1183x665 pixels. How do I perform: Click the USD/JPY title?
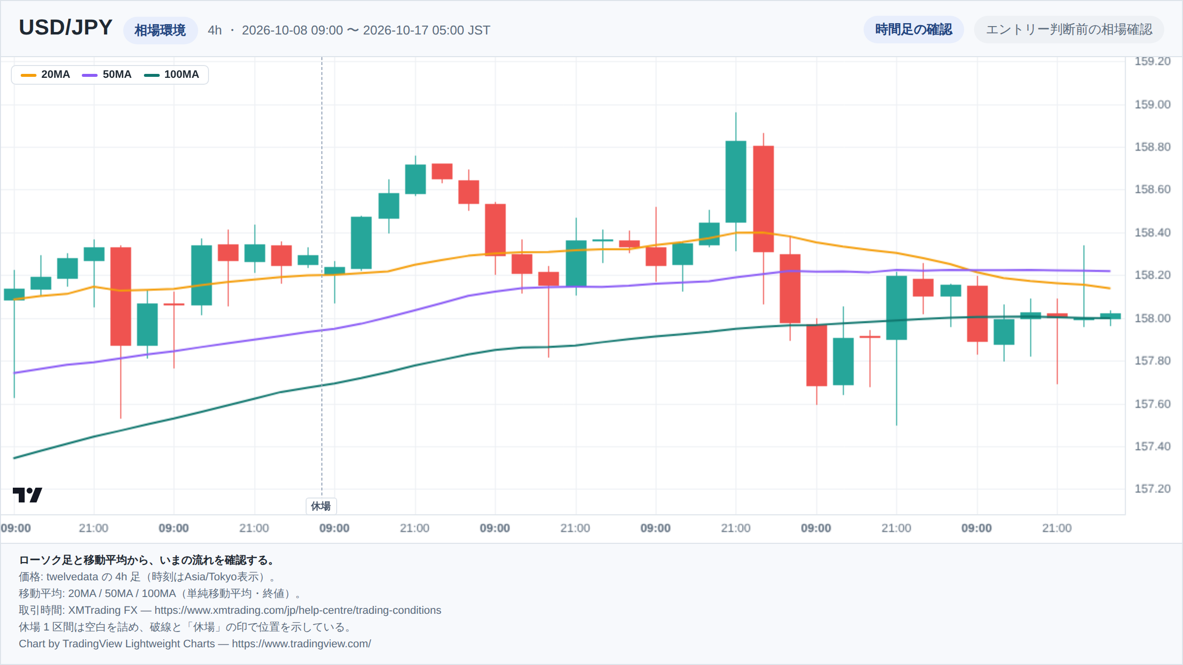(66, 28)
